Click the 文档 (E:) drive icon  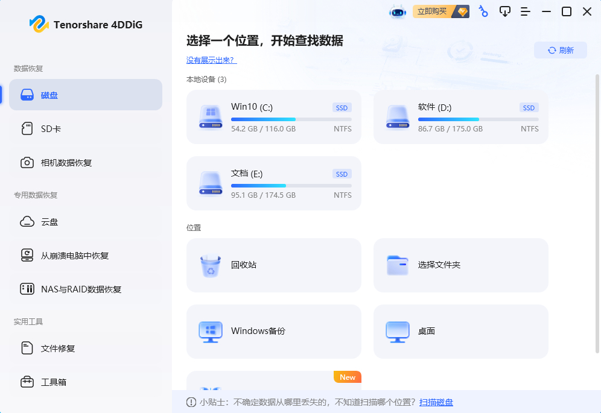(x=211, y=183)
